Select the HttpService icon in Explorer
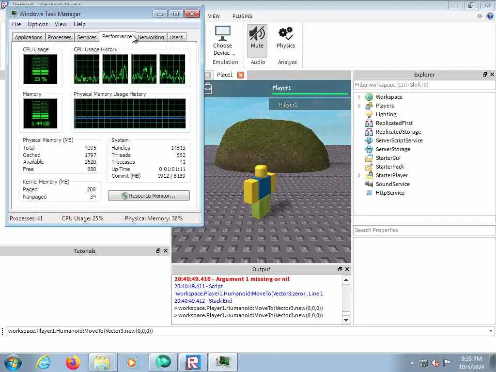This screenshot has height=372, width=496. [x=369, y=193]
